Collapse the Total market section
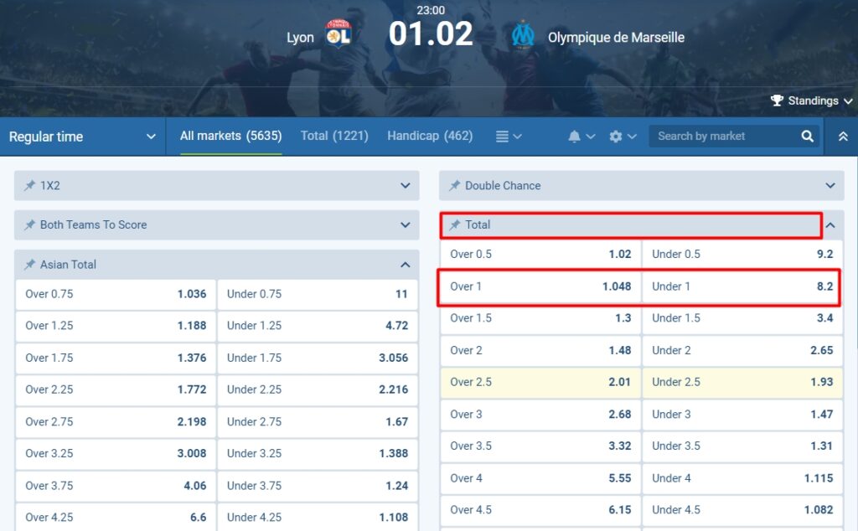This screenshot has height=531, width=858. tap(830, 225)
